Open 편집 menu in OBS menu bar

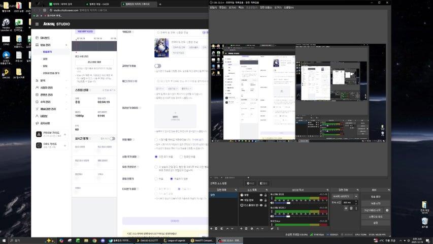pyautogui.click(x=222, y=8)
